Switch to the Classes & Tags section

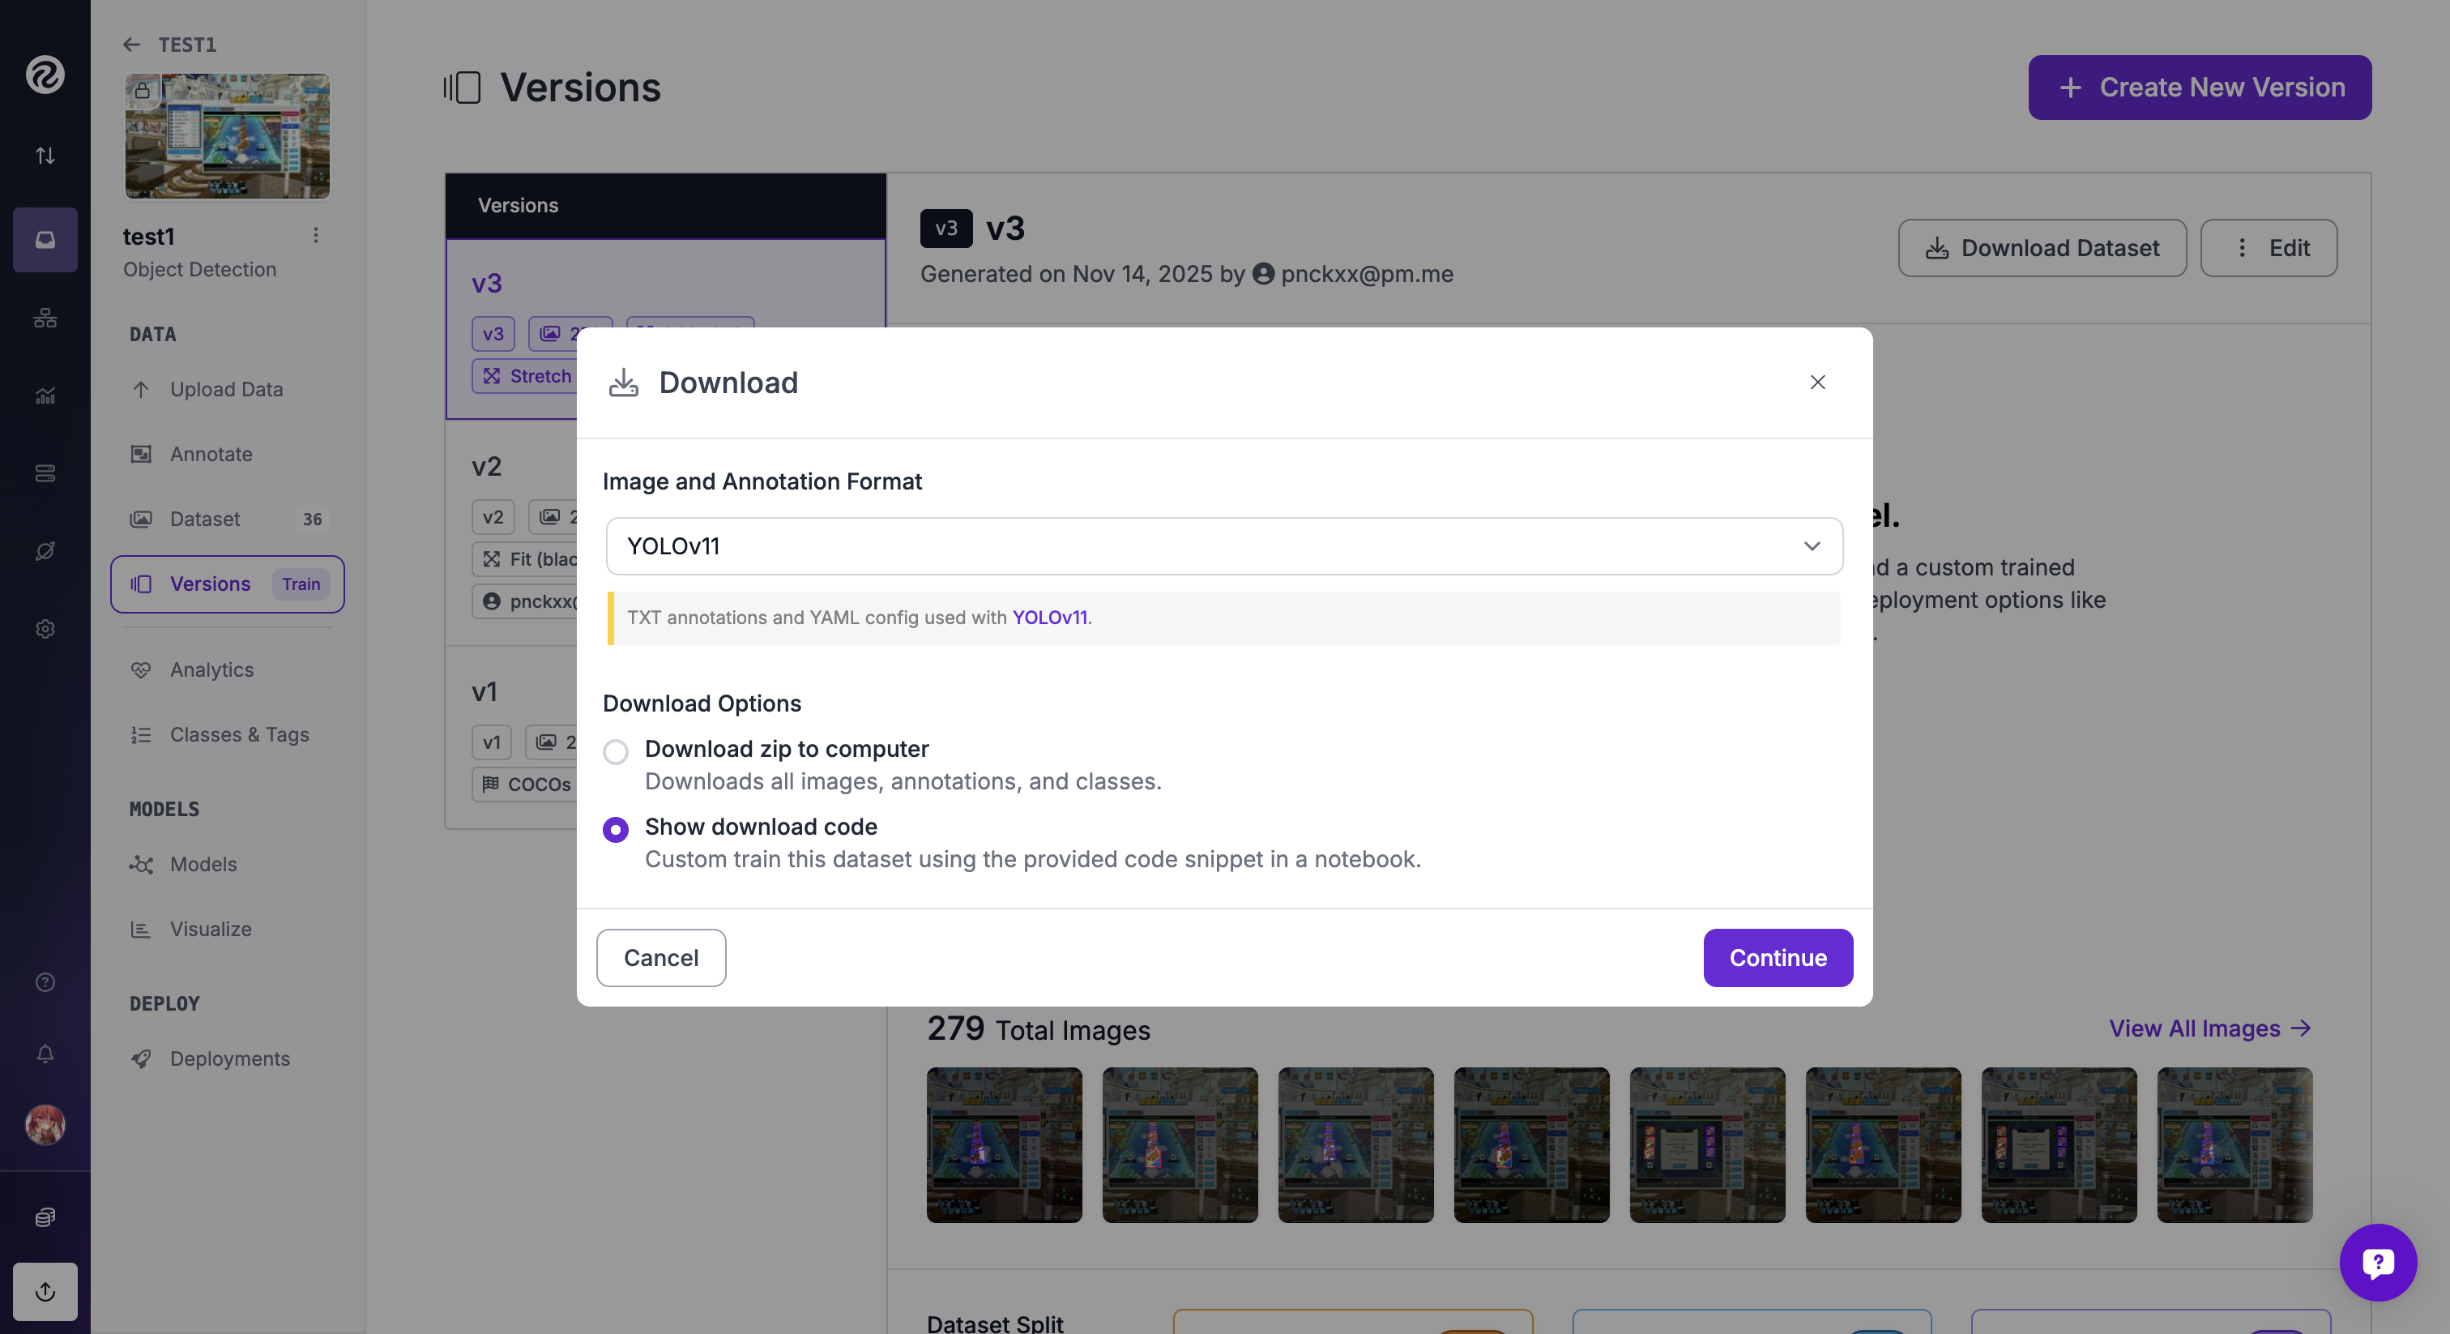(x=240, y=734)
